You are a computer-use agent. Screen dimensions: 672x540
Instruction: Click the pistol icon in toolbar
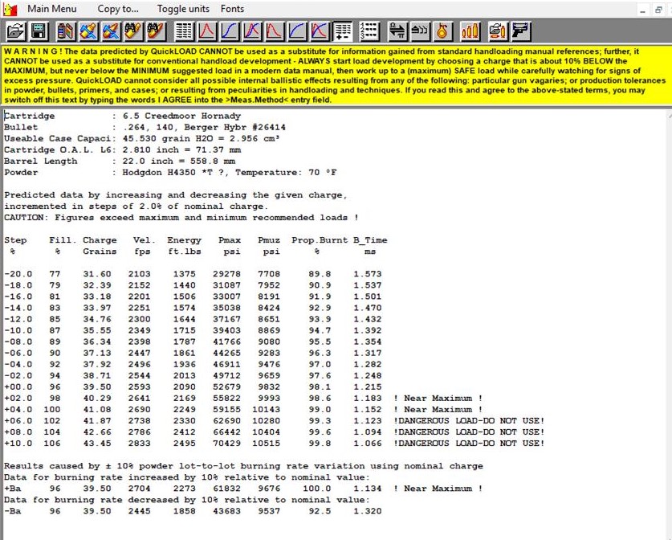pos(521,31)
